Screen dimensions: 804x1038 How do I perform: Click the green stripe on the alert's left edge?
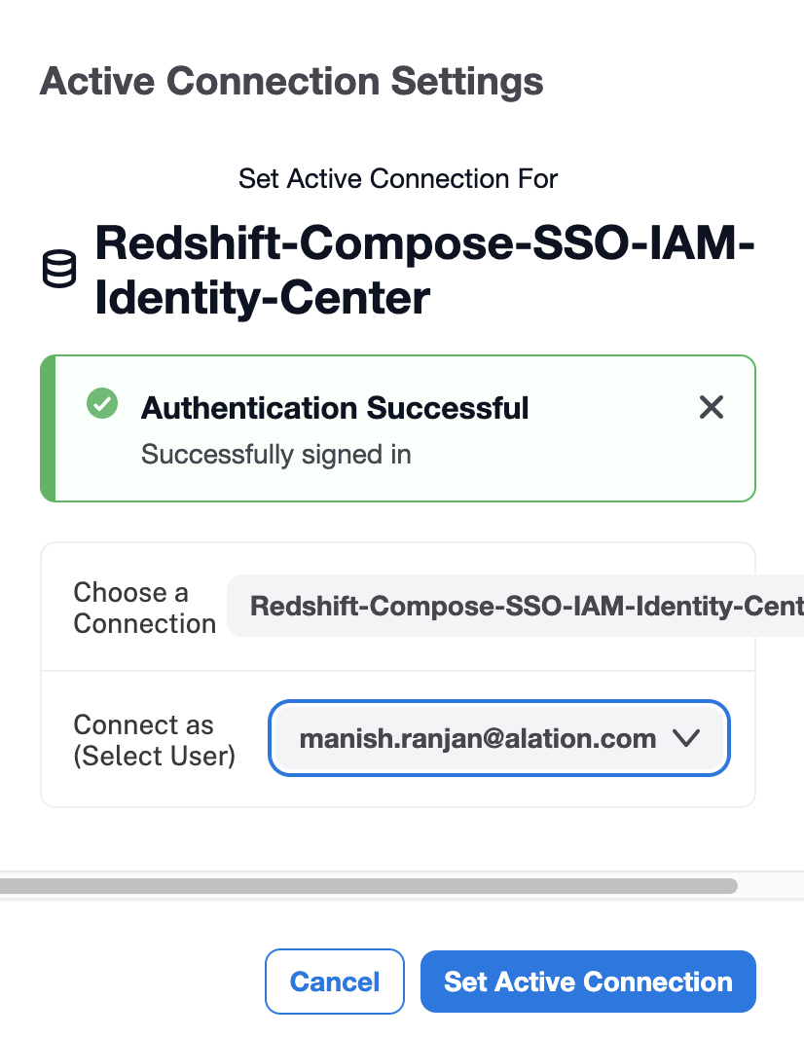point(48,428)
